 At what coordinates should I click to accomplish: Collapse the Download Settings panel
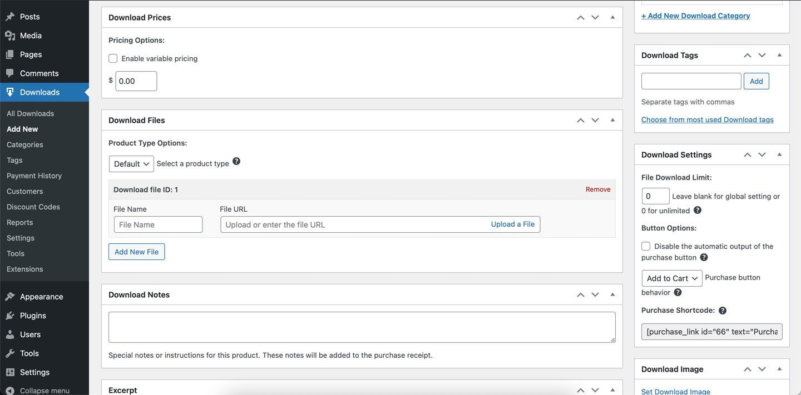coord(779,154)
